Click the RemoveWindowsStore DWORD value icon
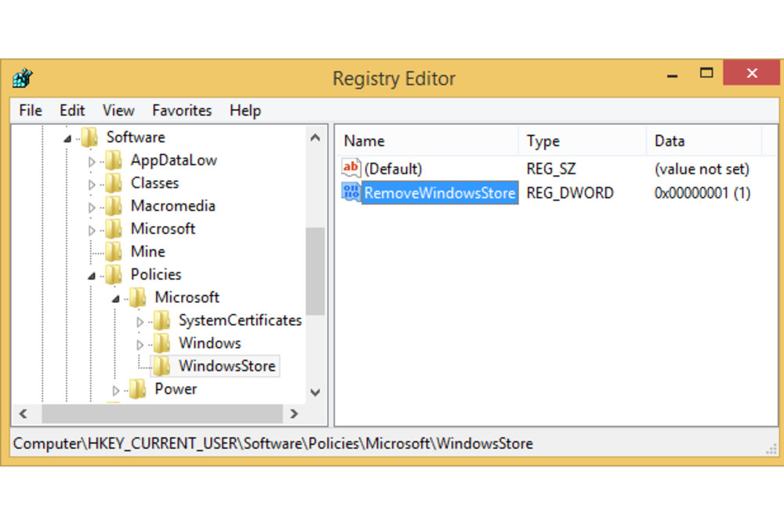784x525 pixels. point(351,193)
